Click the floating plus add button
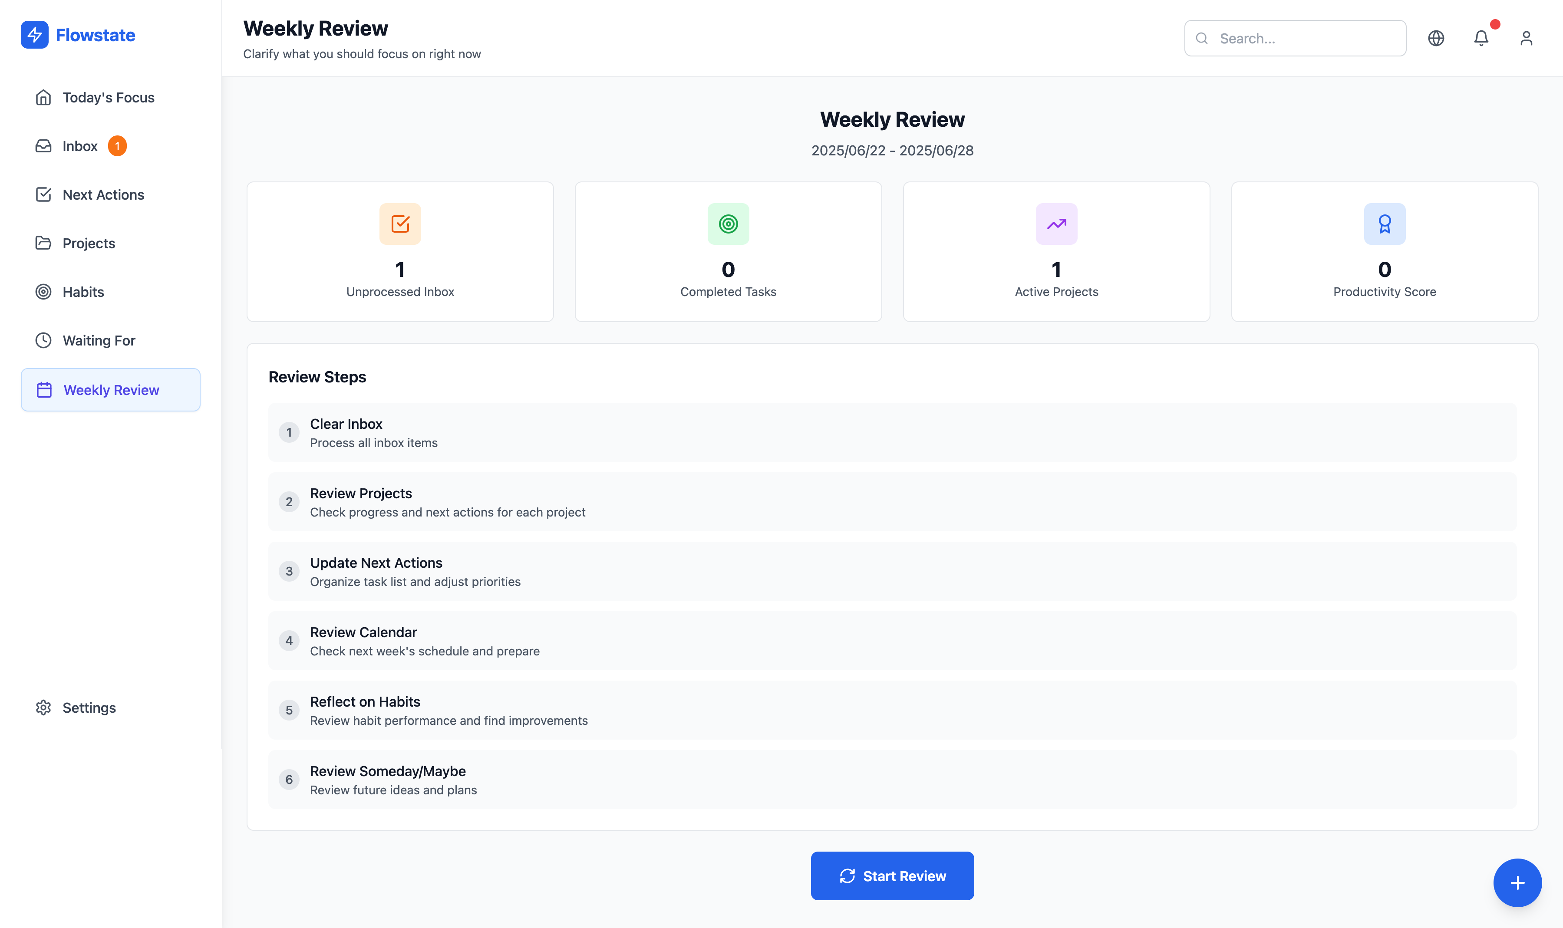This screenshot has width=1563, height=928. tap(1517, 882)
